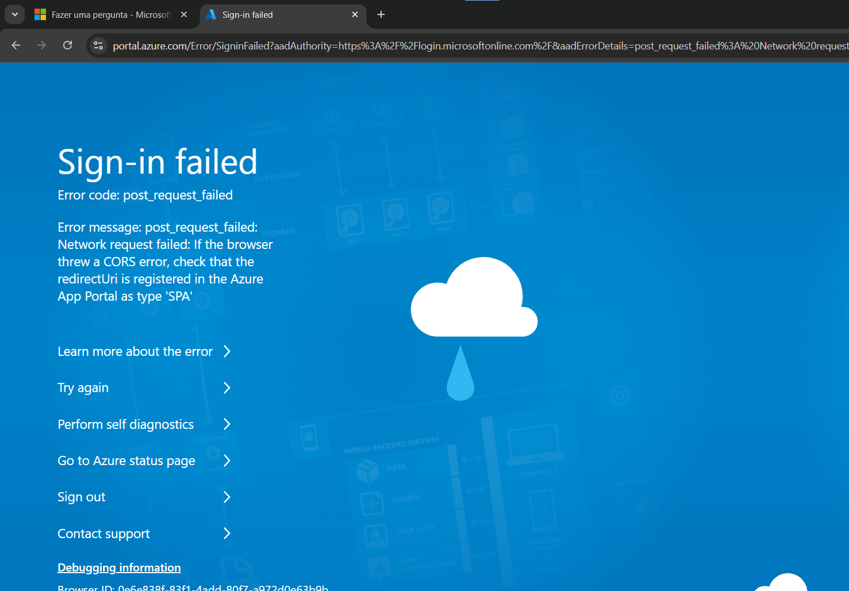849x591 pixels.
Task: Click 'Sign out' option
Action: (81, 497)
